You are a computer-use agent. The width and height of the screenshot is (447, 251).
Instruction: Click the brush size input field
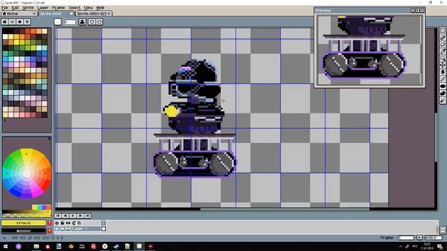coord(70,22)
